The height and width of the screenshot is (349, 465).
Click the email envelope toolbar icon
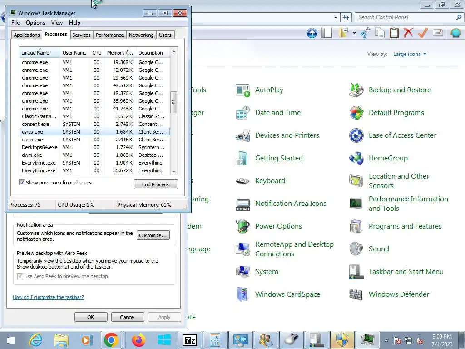437,32
